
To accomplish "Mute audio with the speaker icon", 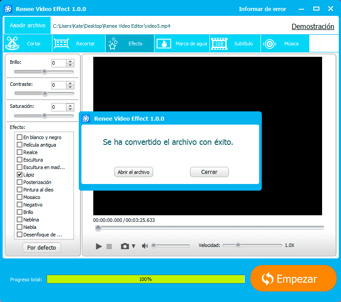I will click(x=145, y=246).
